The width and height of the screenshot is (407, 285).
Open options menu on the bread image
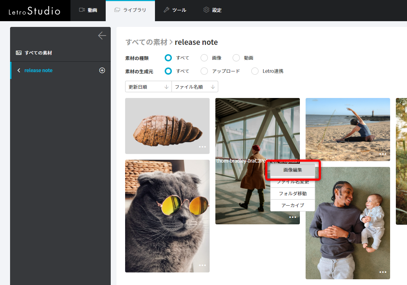pos(202,146)
